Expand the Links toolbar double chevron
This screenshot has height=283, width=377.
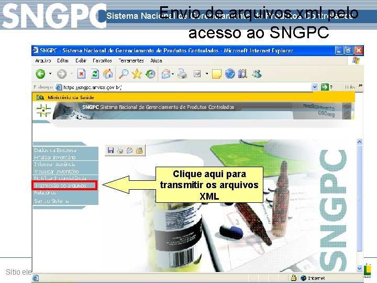360,85
